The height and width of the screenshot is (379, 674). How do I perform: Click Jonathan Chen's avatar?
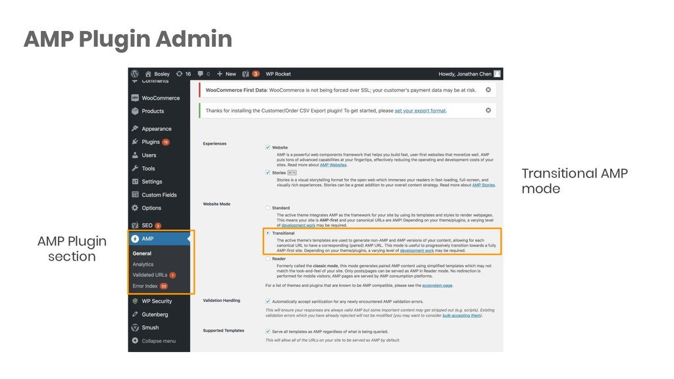498,74
